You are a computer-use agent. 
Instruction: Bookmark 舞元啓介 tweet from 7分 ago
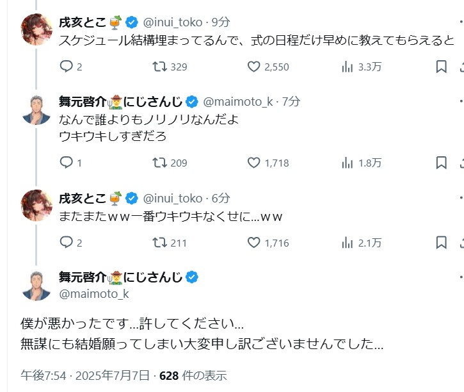441,163
